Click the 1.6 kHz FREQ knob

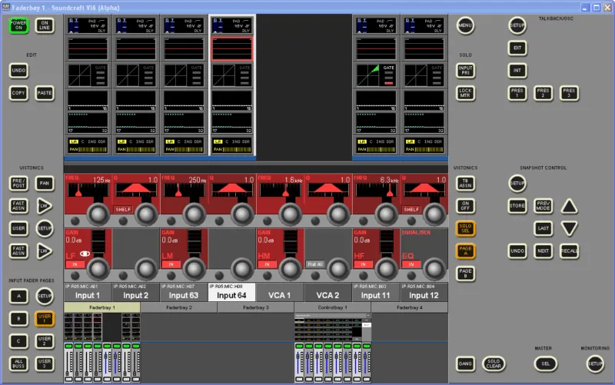290,214
